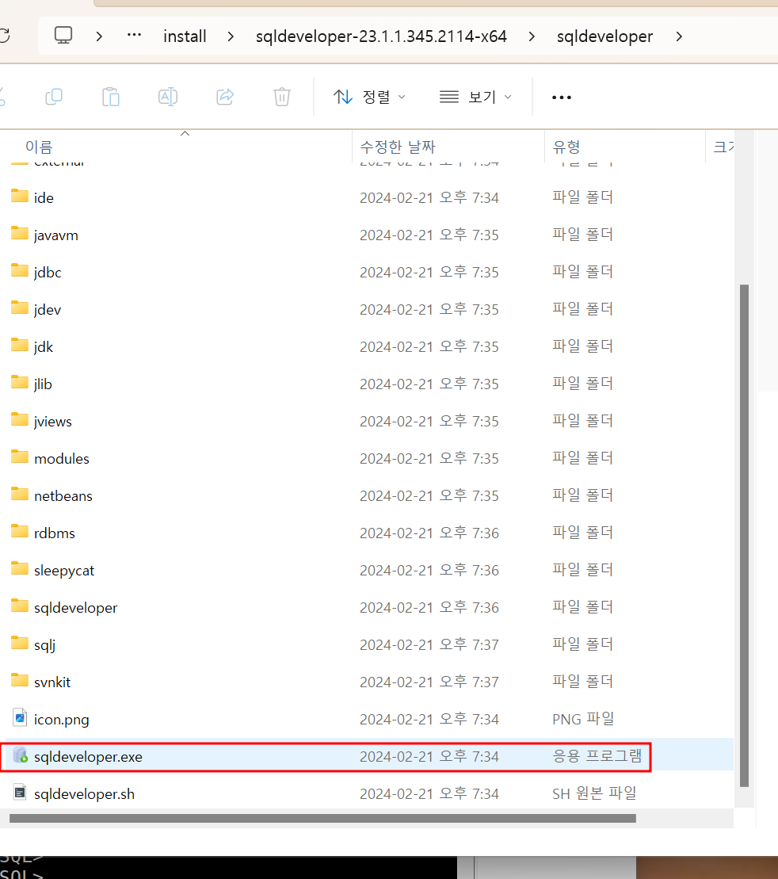The width and height of the screenshot is (778, 879).
Task: Select the icon.png file icon
Action: point(20,717)
